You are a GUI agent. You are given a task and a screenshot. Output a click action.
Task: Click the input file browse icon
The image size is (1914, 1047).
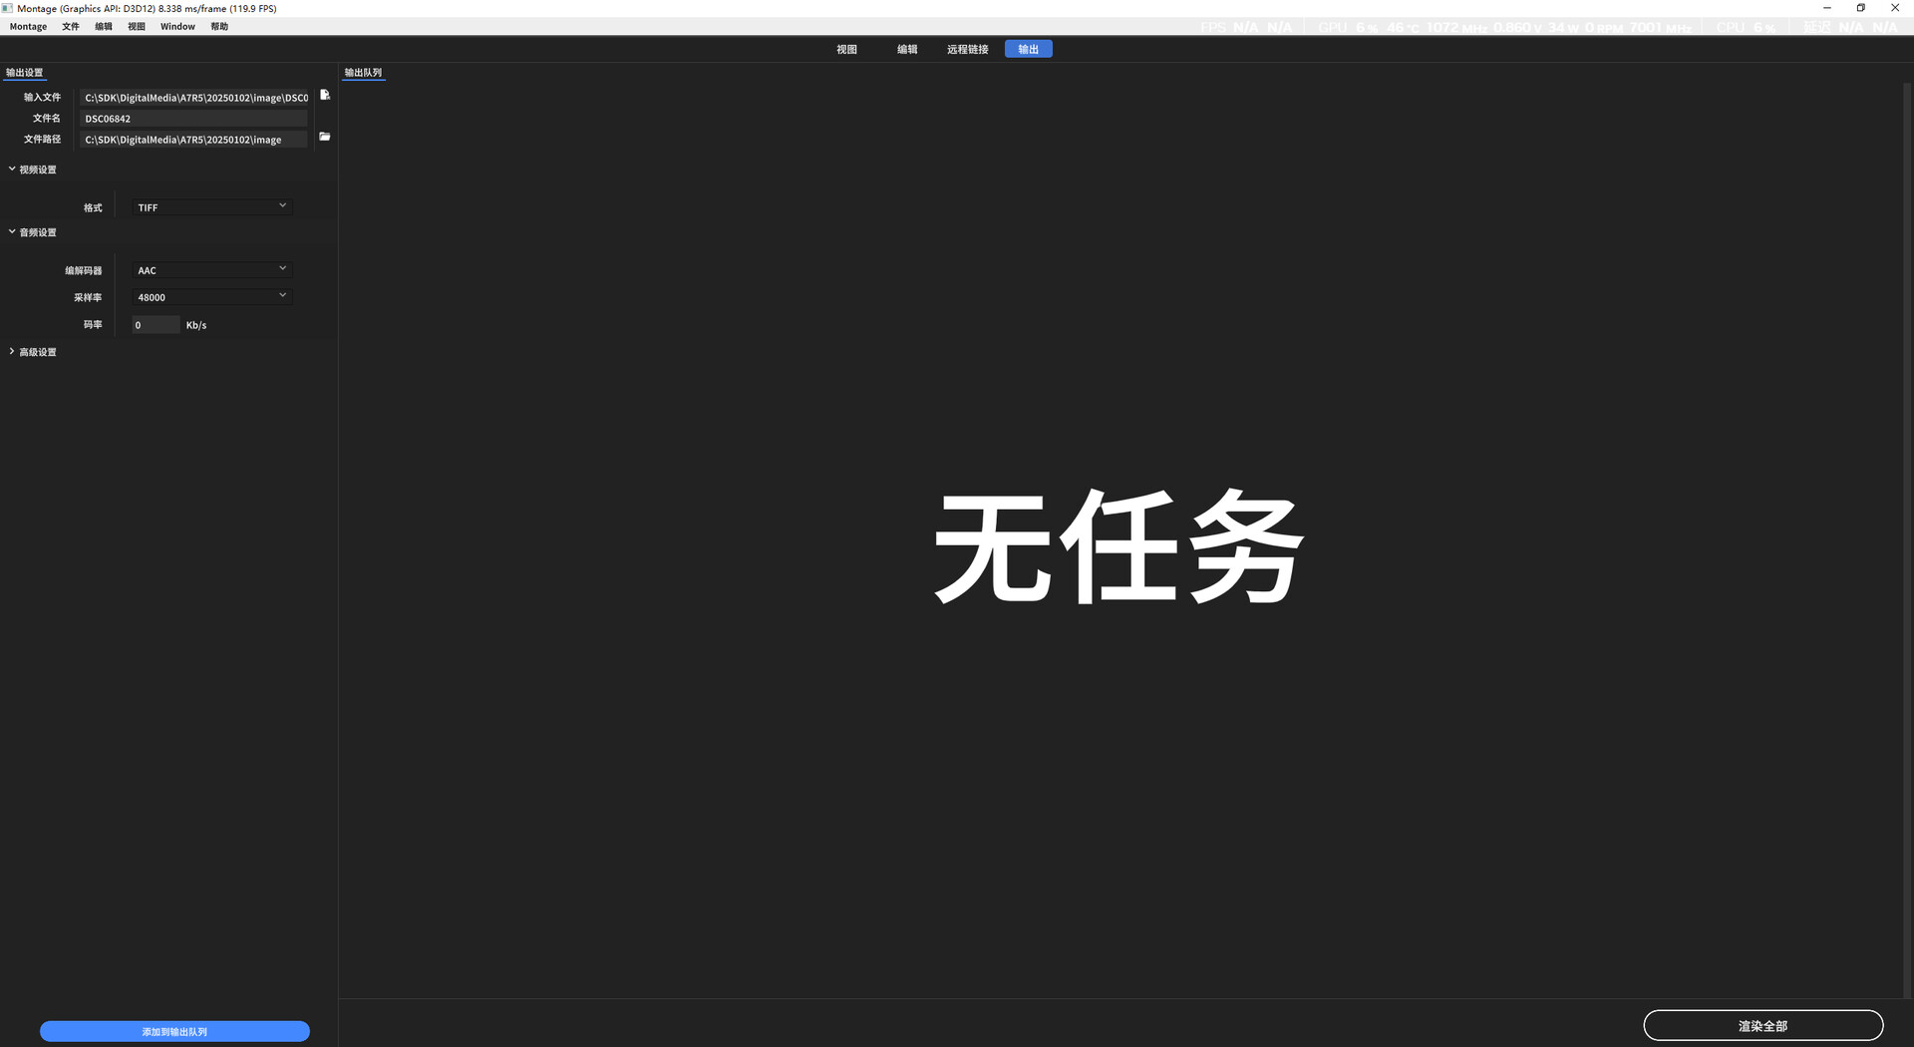tap(324, 96)
